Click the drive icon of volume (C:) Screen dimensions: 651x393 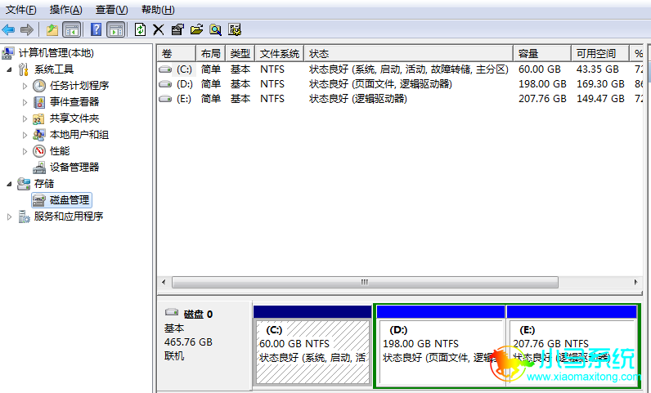click(x=165, y=69)
